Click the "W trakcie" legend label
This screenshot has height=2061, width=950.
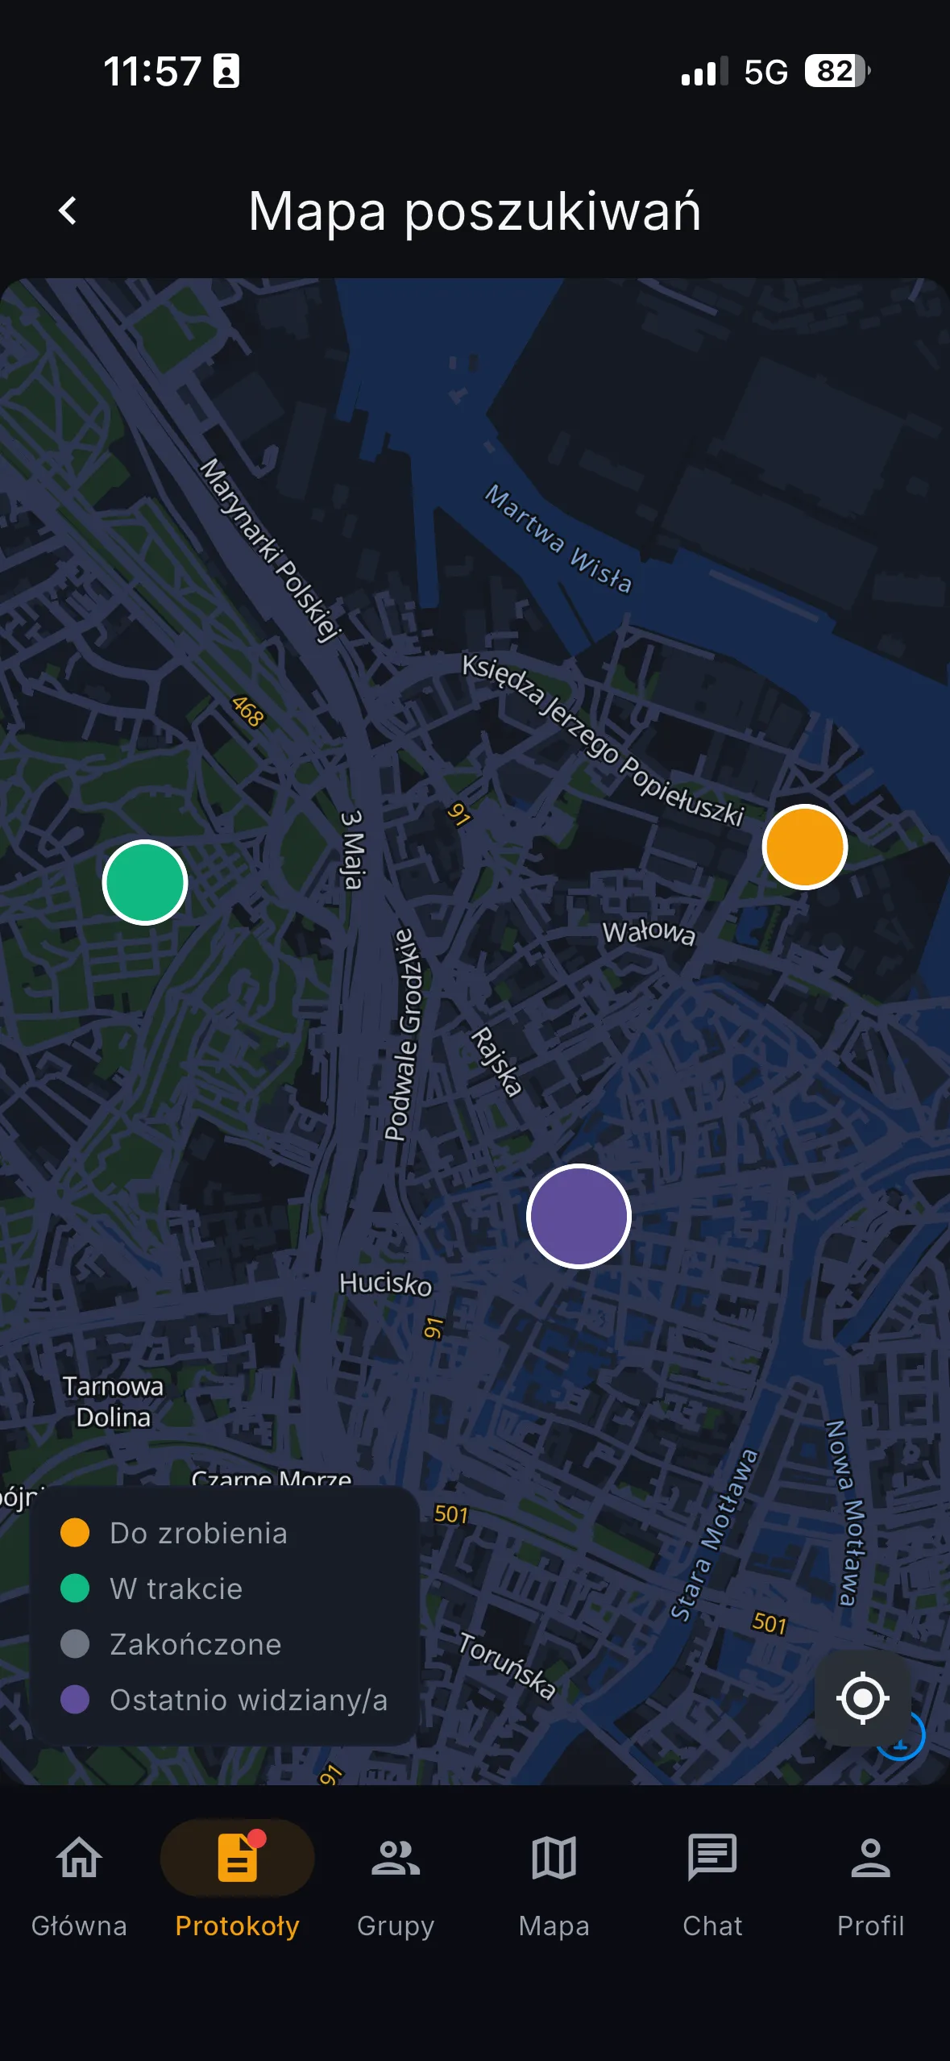(x=176, y=1588)
